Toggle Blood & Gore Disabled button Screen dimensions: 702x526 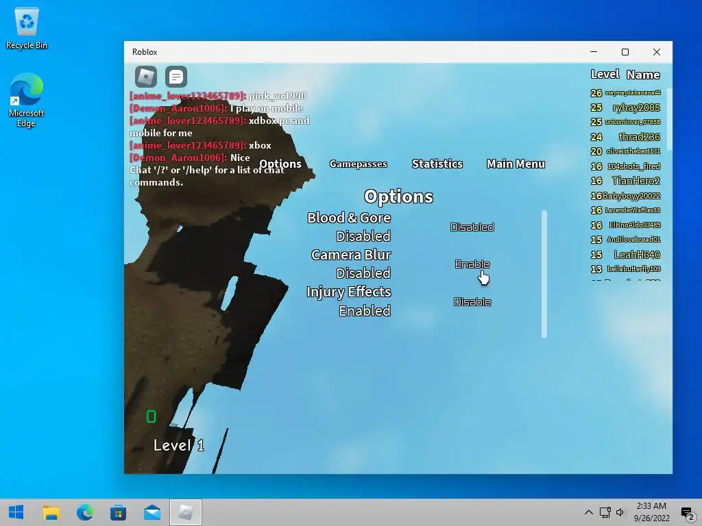pos(472,227)
